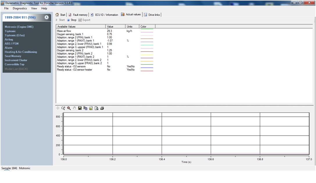Open the Seat Memory module
Viewport: 316px width, 183px height.
(13, 56)
